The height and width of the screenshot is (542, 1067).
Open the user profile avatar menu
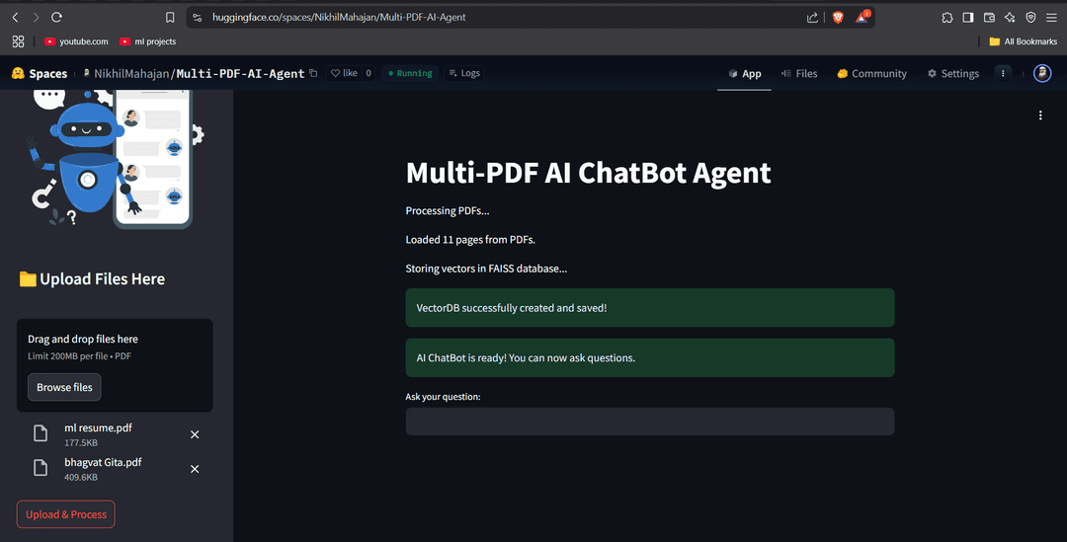(1042, 73)
